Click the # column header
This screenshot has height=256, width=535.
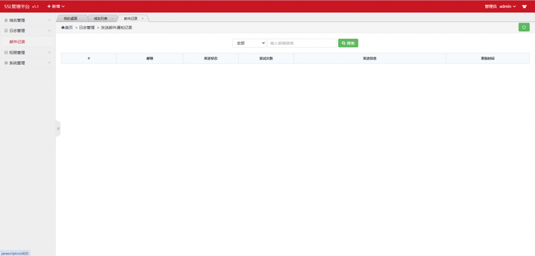click(x=89, y=59)
